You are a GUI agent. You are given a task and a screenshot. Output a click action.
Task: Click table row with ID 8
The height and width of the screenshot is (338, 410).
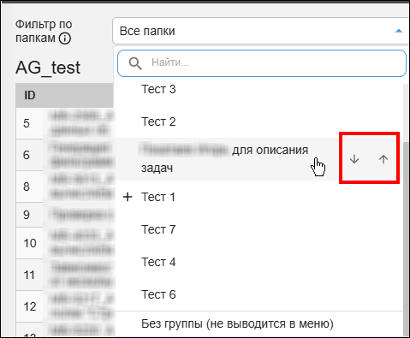65,187
